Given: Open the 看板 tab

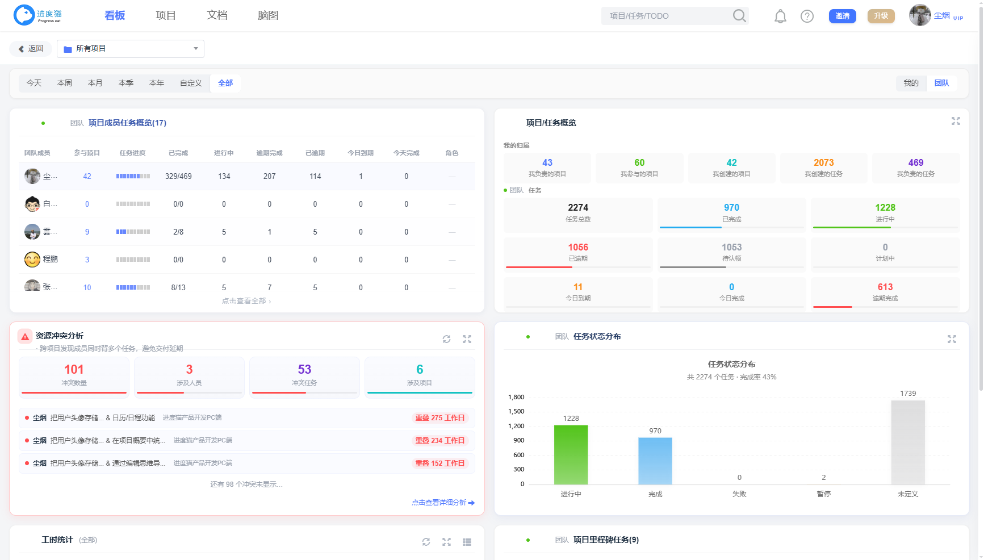Looking at the screenshot, I should point(115,15).
